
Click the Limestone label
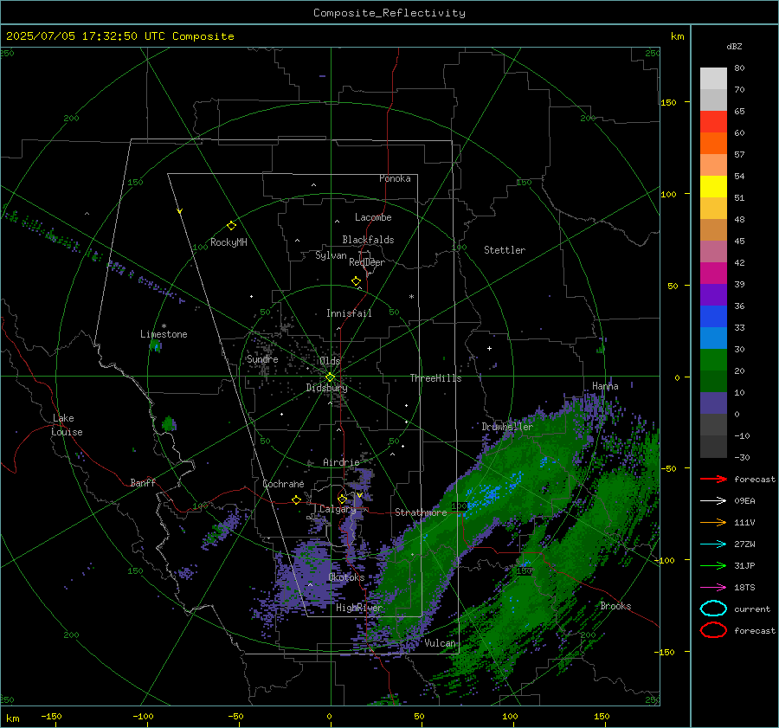[x=164, y=334]
